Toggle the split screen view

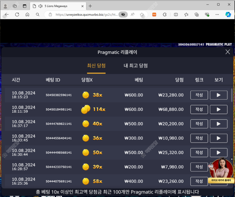point(176,15)
